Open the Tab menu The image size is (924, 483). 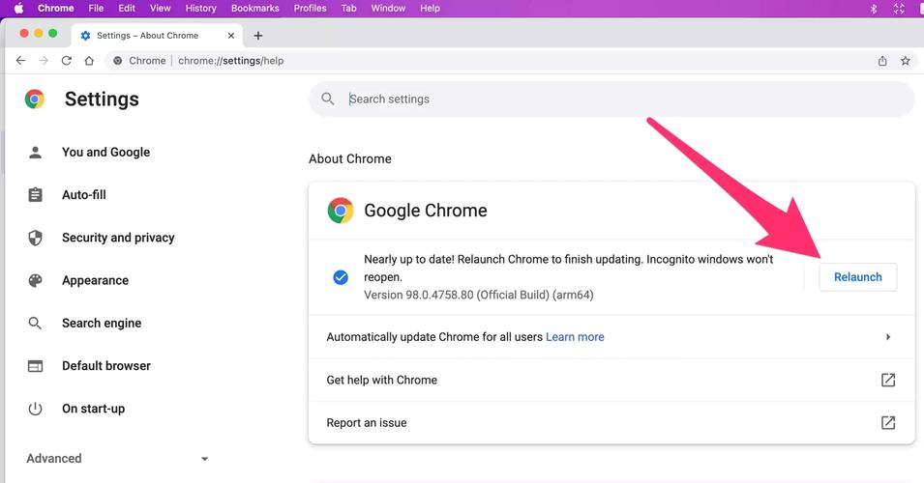[349, 9]
